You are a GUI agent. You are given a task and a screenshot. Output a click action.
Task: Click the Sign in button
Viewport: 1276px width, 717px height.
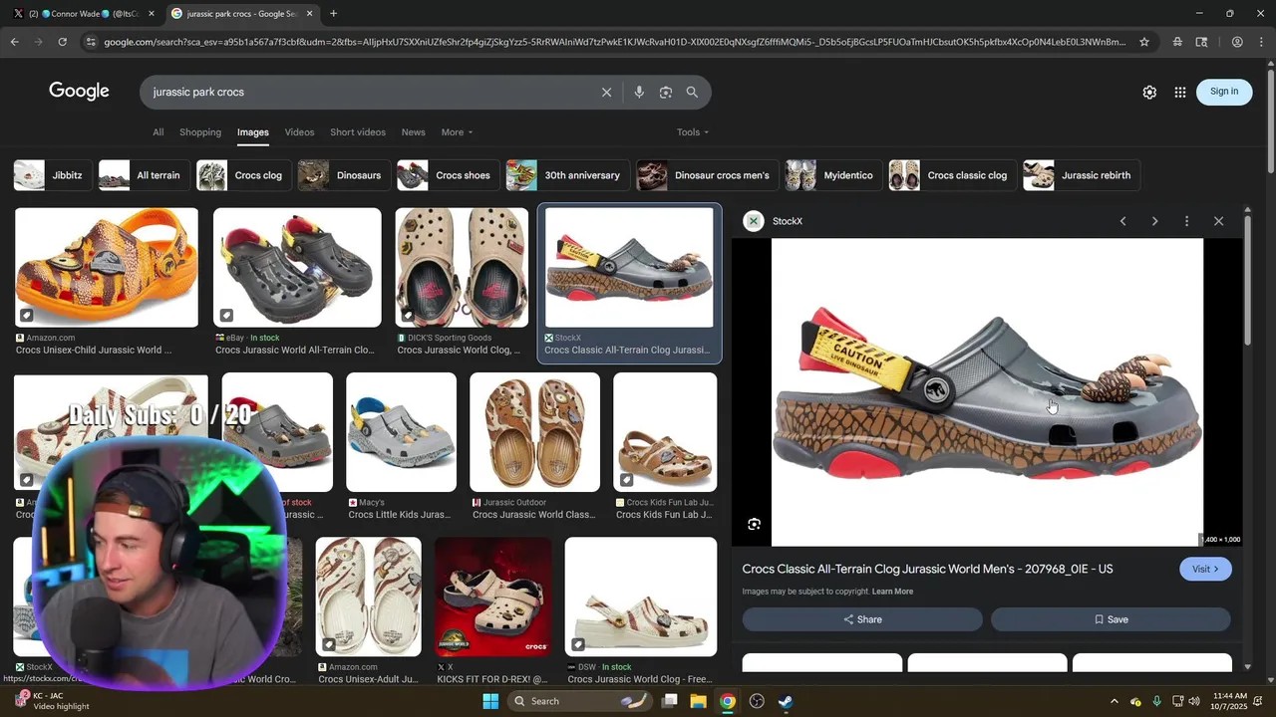(1224, 92)
